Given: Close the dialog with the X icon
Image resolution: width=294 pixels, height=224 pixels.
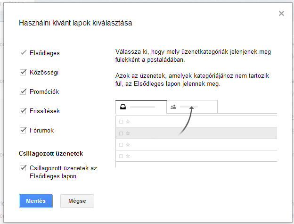Looking at the screenshot, I should (x=281, y=14).
